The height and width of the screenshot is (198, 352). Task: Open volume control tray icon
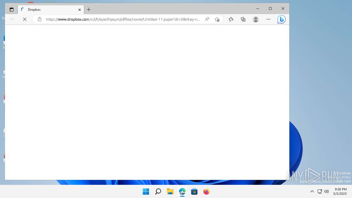tap(326, 191)
